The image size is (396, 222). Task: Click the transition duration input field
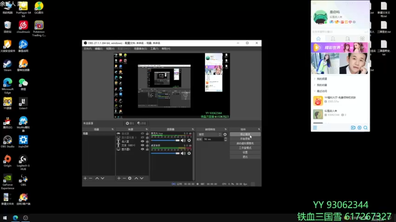point(213,139)
